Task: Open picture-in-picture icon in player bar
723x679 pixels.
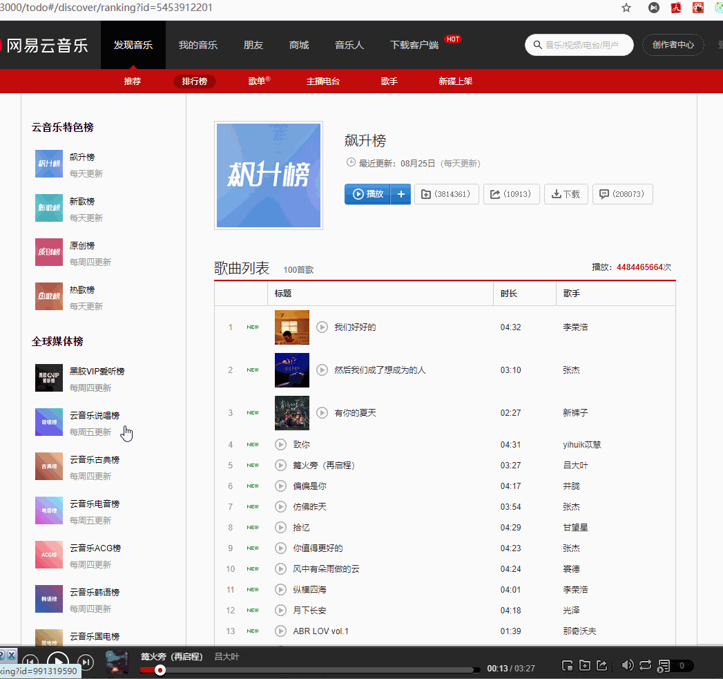Action: click(x=568, y=666)
